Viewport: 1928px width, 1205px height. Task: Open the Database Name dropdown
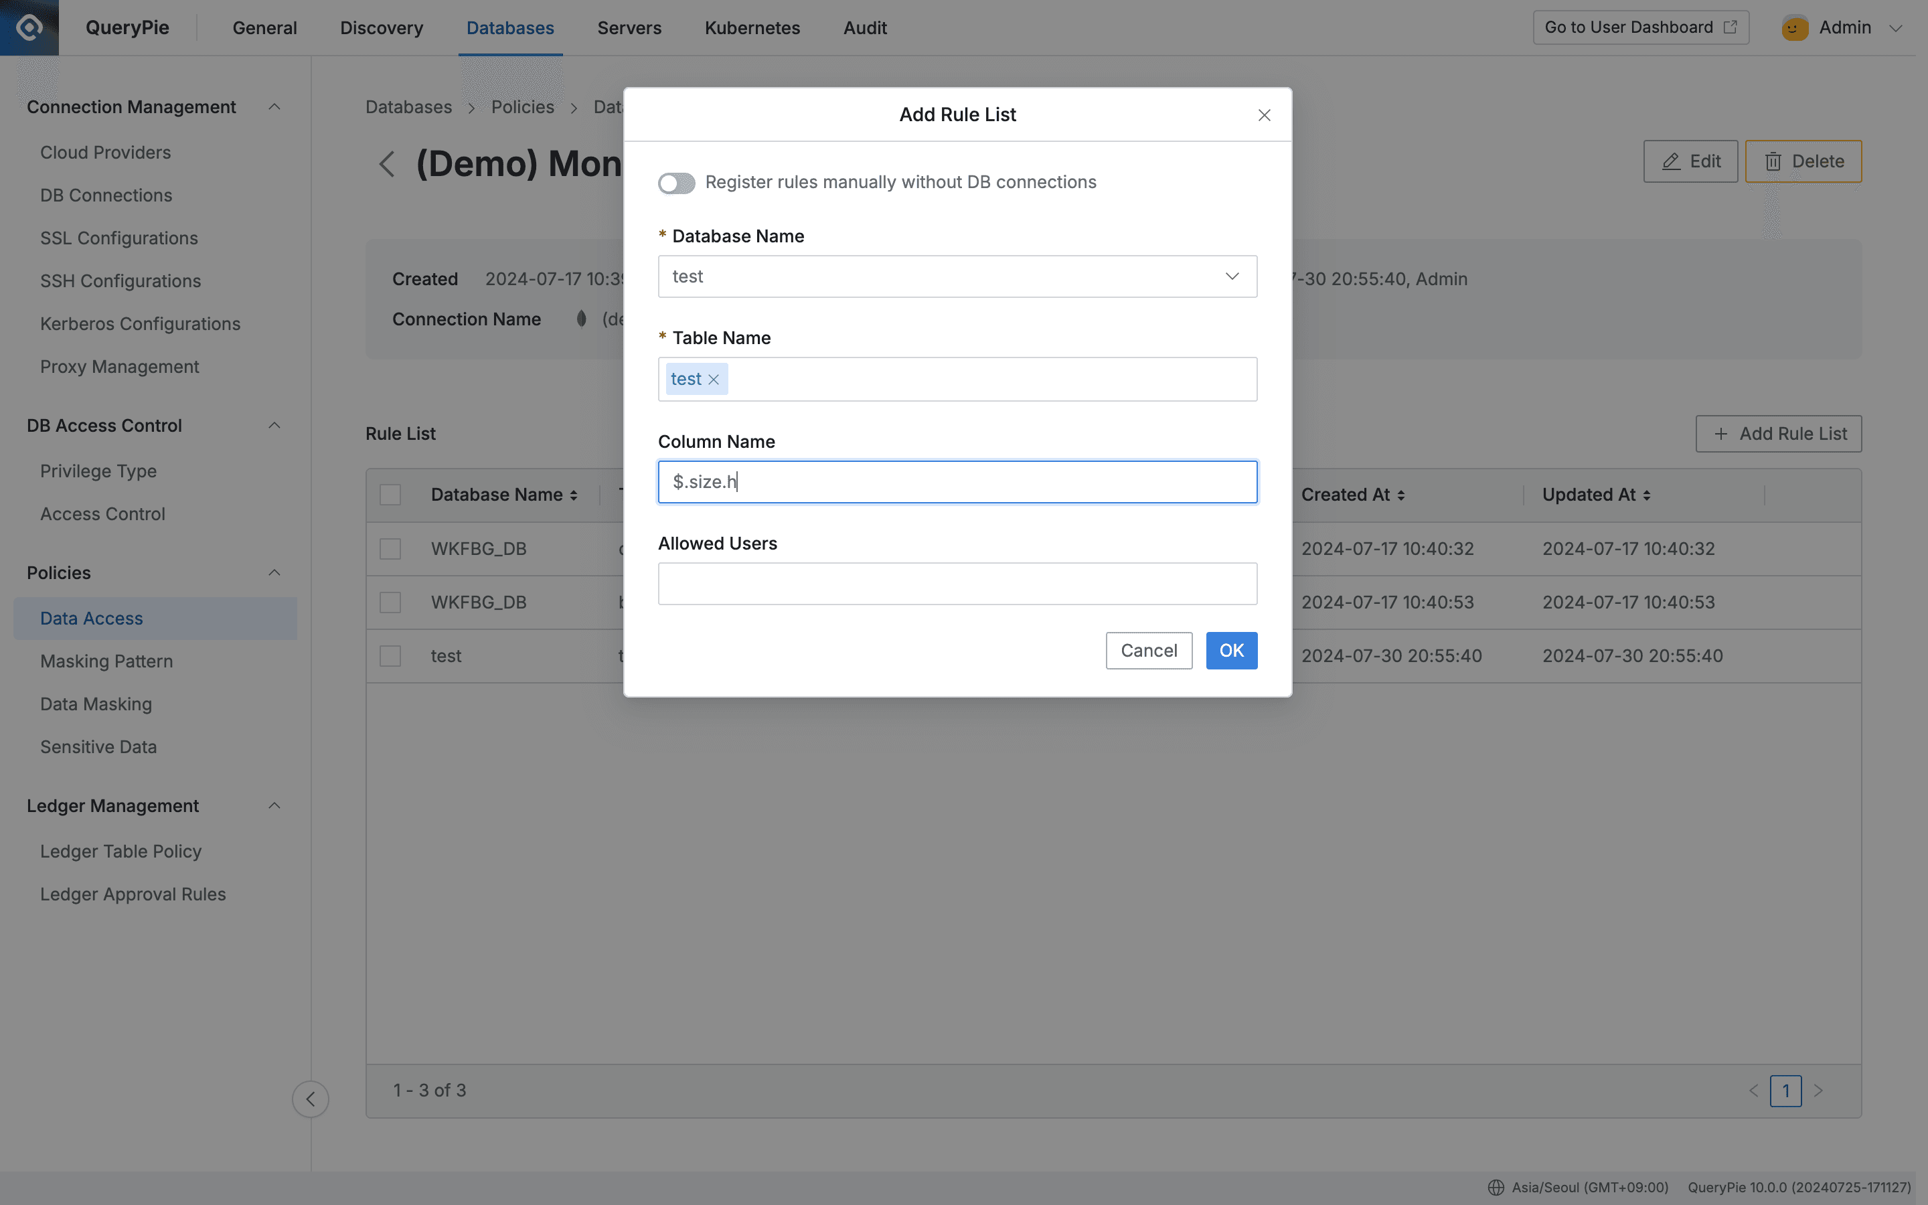coord(1232,276)
